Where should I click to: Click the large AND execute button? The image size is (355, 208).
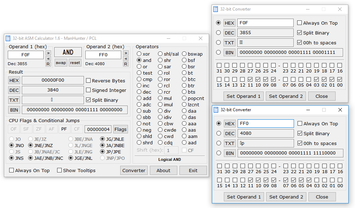[68, 52]
